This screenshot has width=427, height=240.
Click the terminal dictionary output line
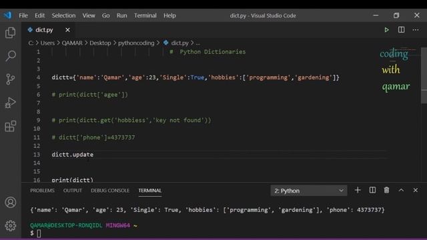[x=207, y=210]
